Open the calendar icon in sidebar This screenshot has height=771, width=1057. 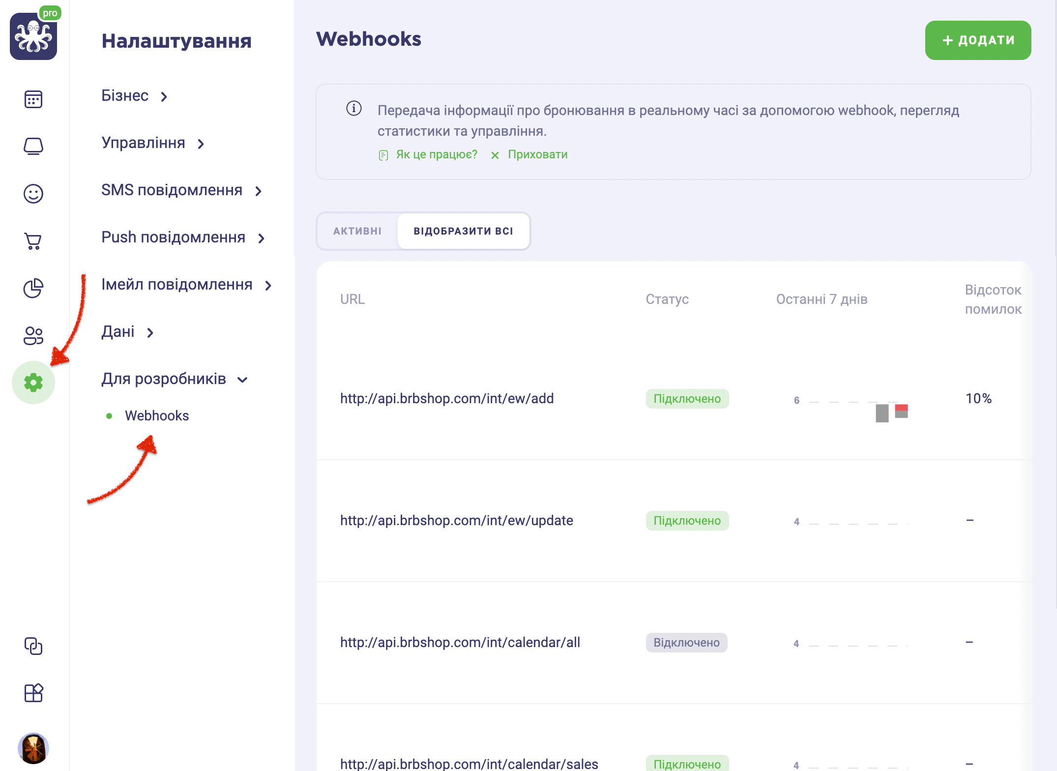coord(33,99)
